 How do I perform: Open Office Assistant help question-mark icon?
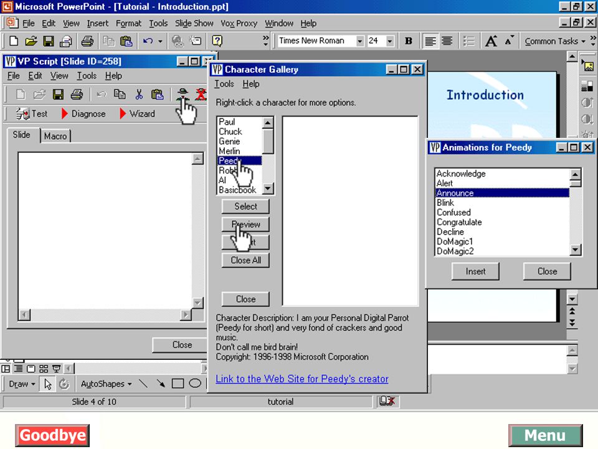[217, 41]
